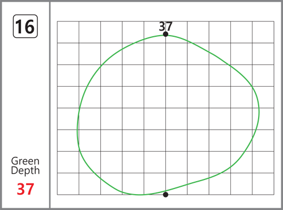Click the word Depth in the left panel

(x=25, y=171)
